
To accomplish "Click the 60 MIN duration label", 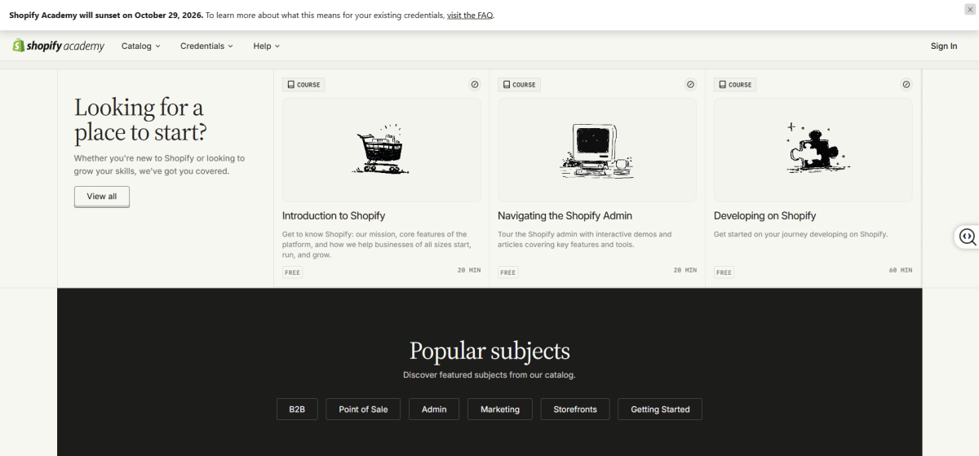I will [901, 270].
